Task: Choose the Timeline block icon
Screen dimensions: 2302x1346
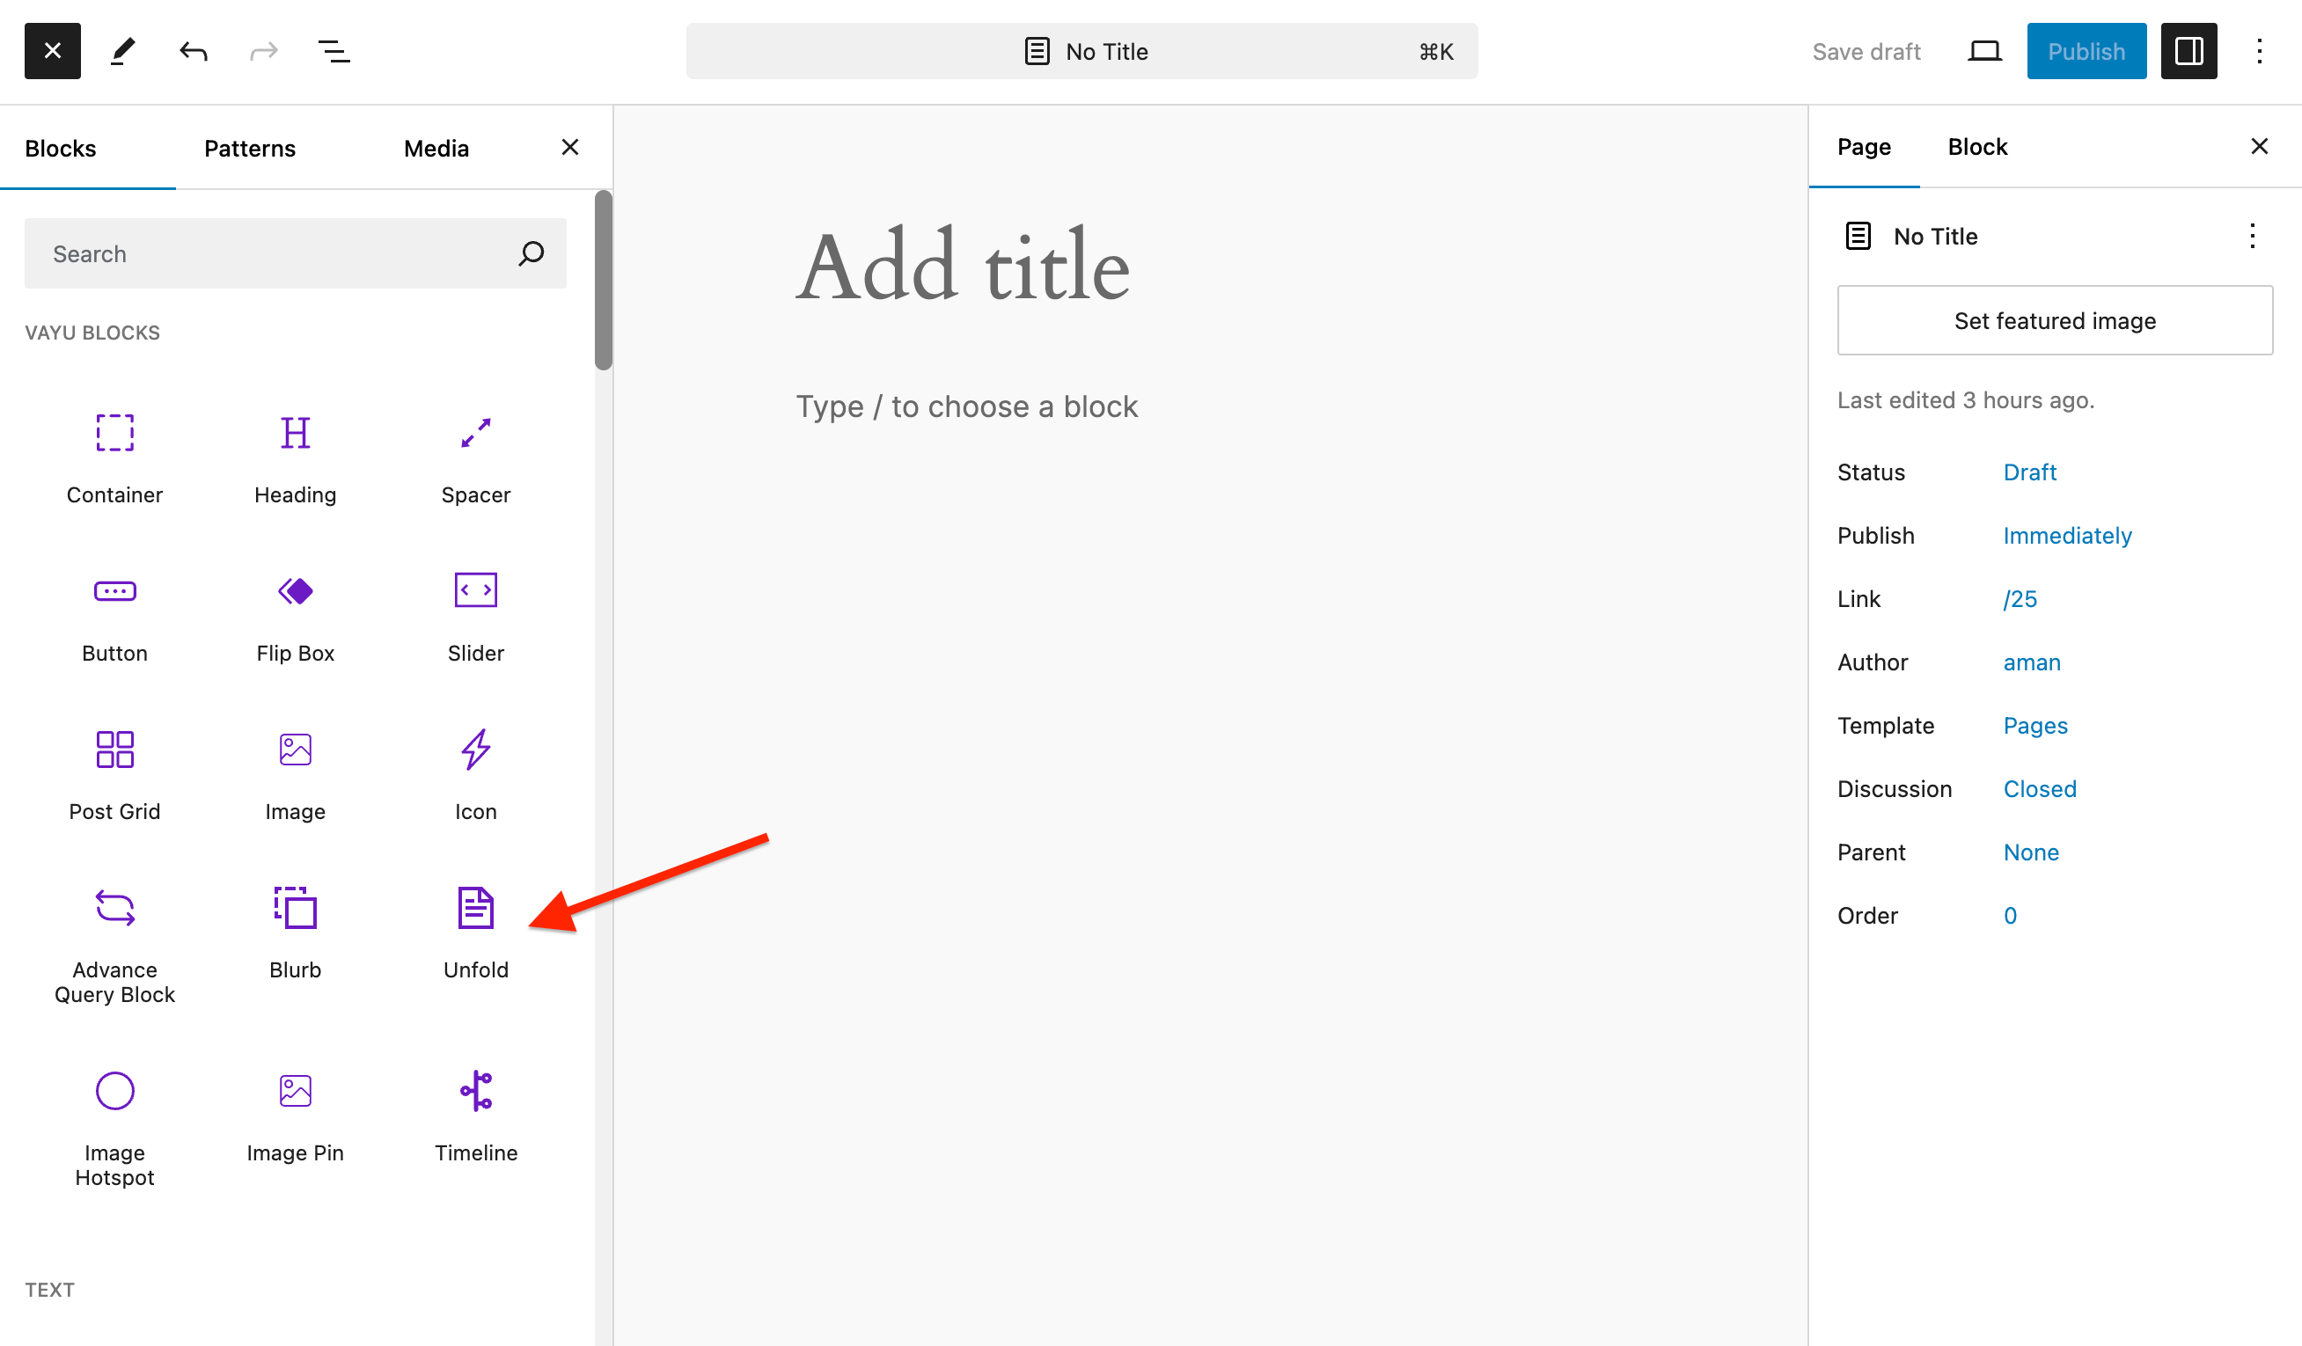Action: click(x=475, y=1090)
